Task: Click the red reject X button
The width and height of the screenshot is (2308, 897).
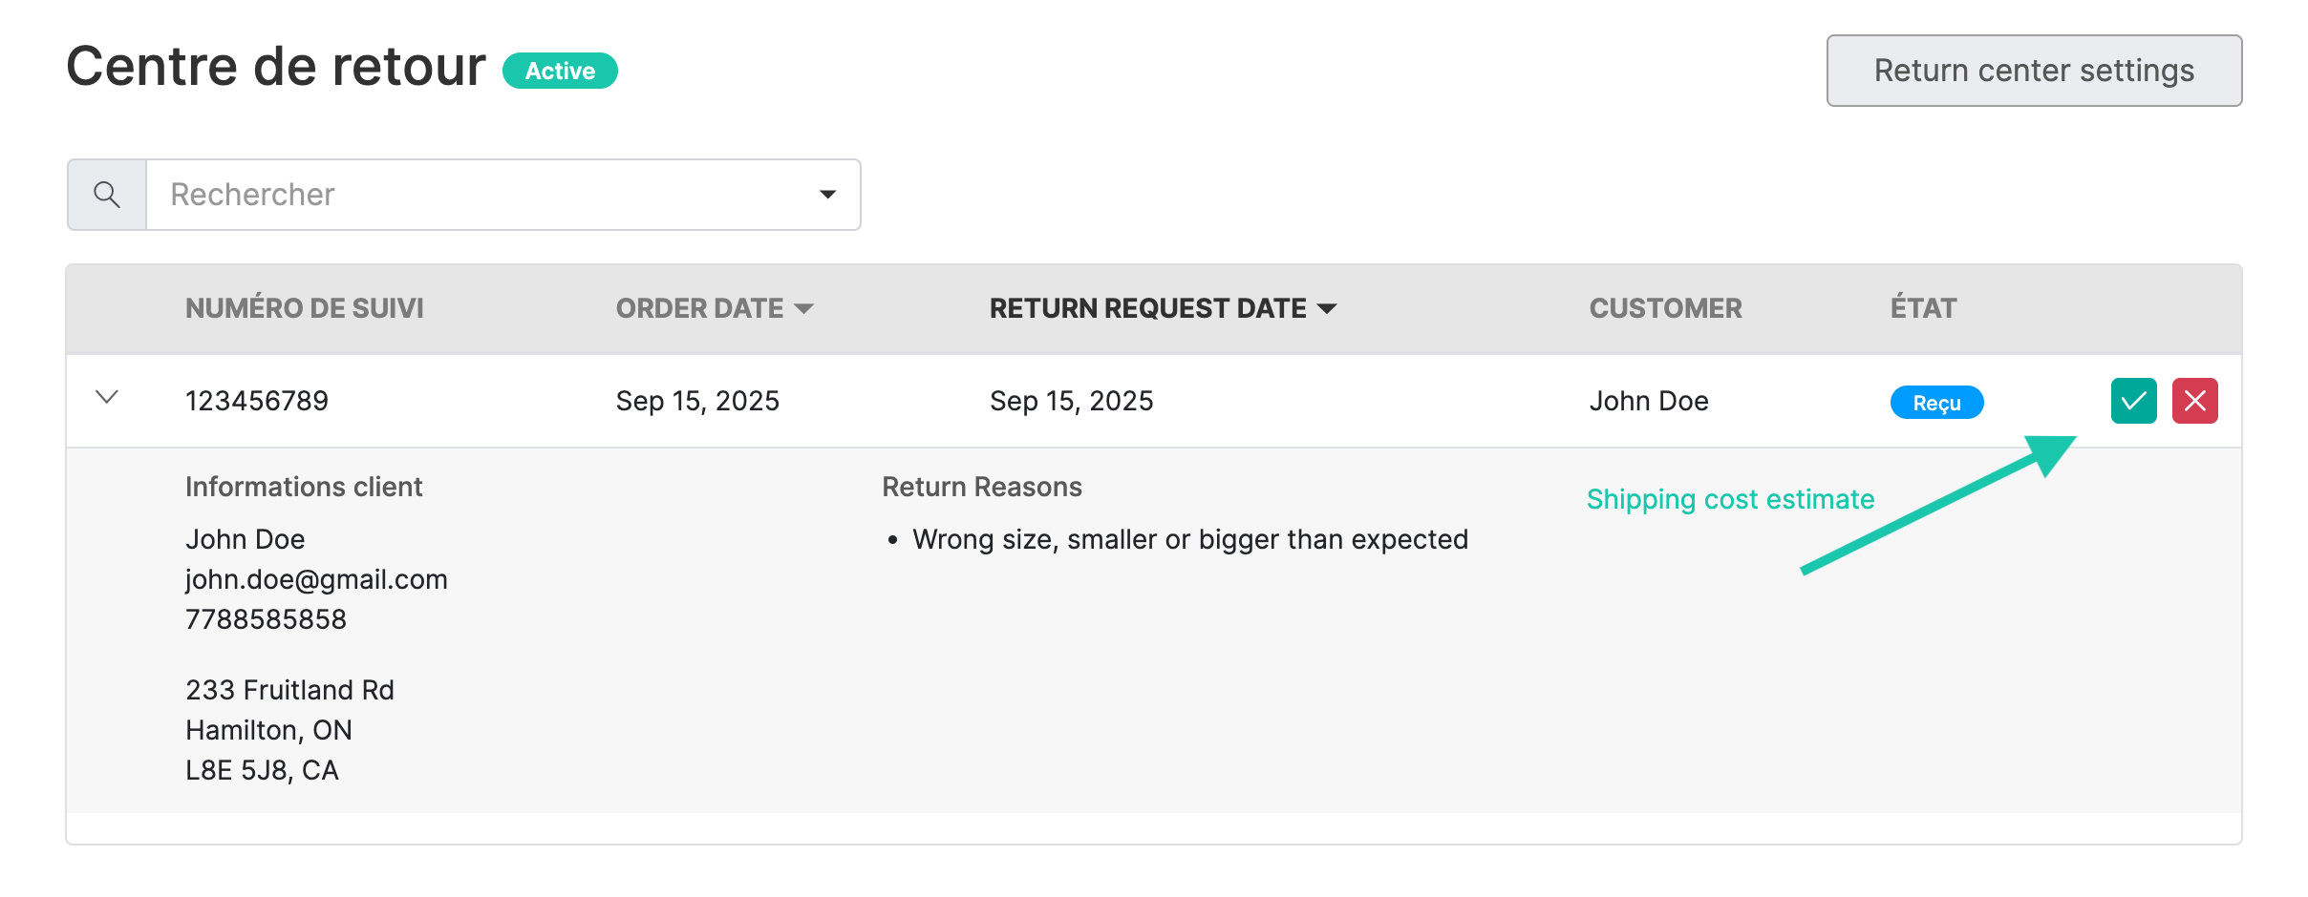Action: [x=2194, y=401]
